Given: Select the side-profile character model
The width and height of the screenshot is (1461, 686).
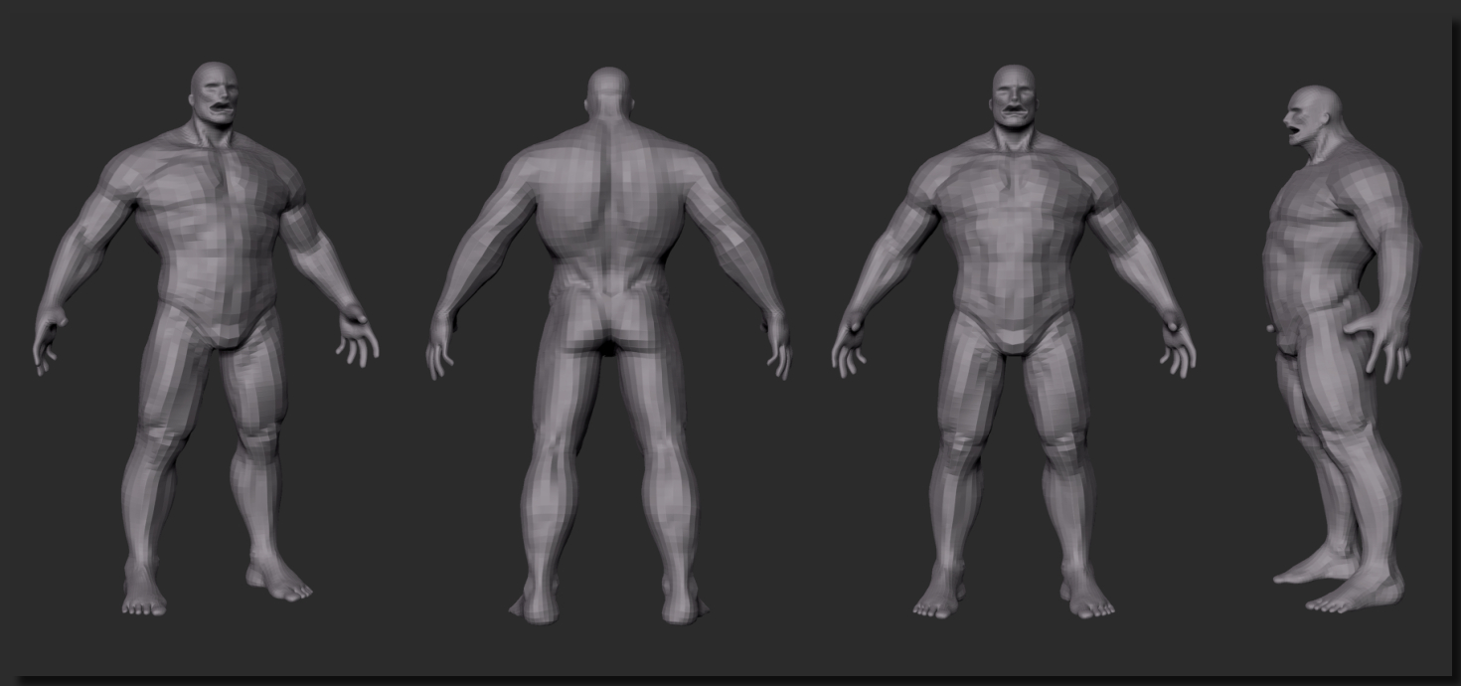Looking at the screenshot, I should (1341, 348).
